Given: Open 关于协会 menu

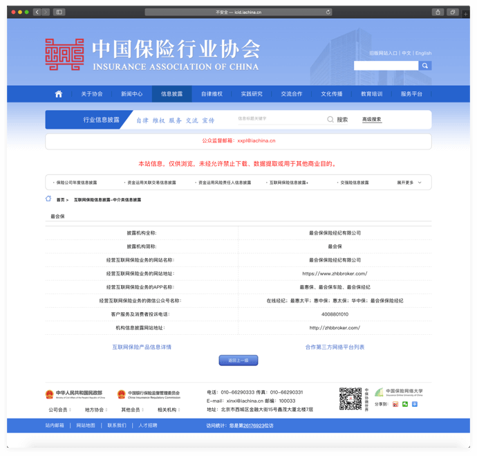Looking at the screenshot, I should coord(92,94).
